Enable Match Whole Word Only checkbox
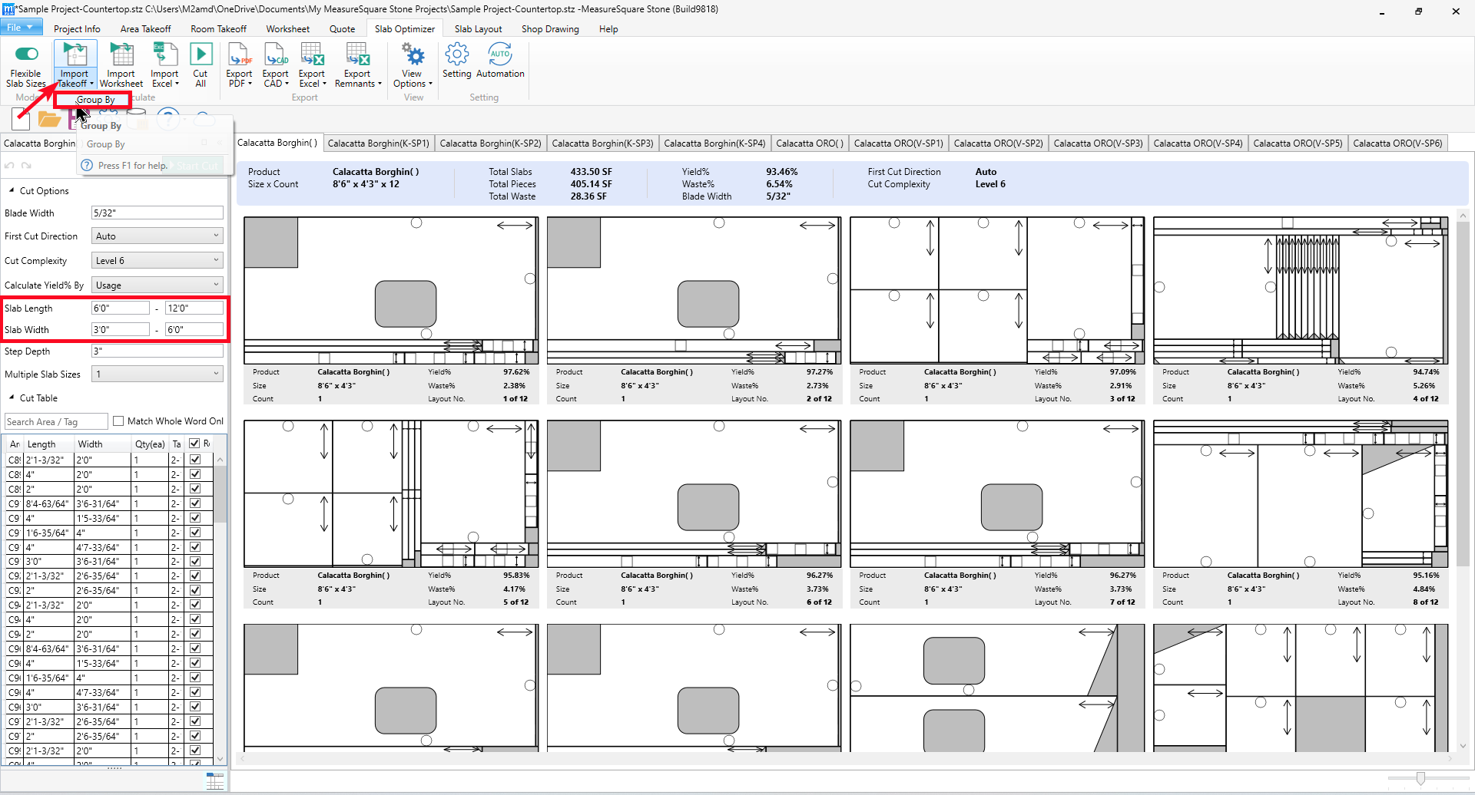The image size is (1475, 795). tap(118, 421)
